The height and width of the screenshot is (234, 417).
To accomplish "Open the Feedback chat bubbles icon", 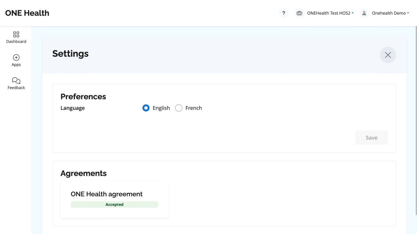I will (16, 80).
